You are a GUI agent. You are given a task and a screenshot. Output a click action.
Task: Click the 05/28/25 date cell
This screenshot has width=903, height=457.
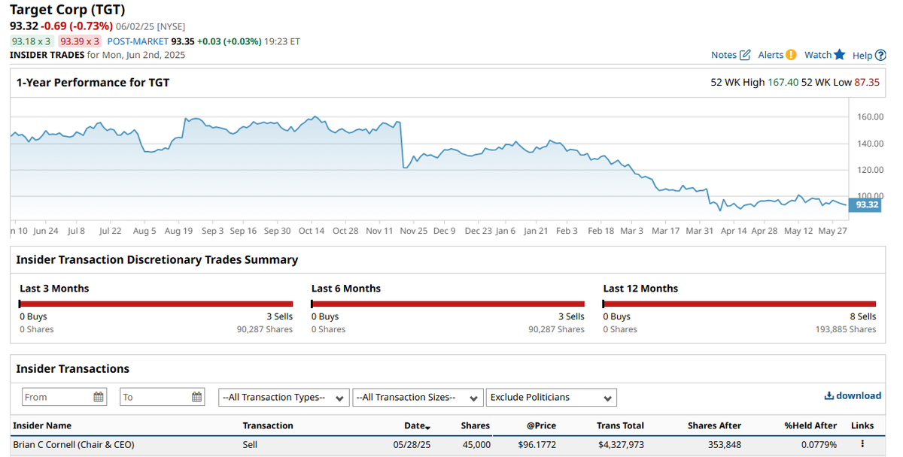point(411,444)
